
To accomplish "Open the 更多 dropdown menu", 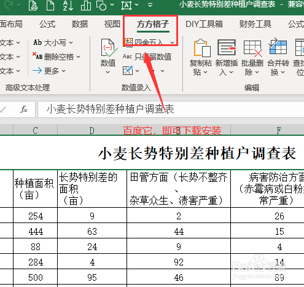I will 49,71.
